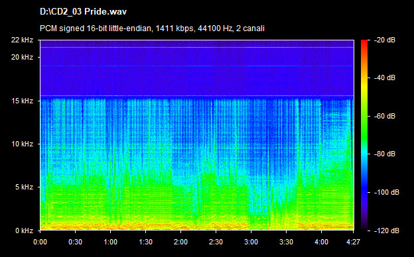Click the file title D:\CD2_03 Pride.wav
Image resolution: width=414 pixels, height=257 pixels.
[83, 12]
